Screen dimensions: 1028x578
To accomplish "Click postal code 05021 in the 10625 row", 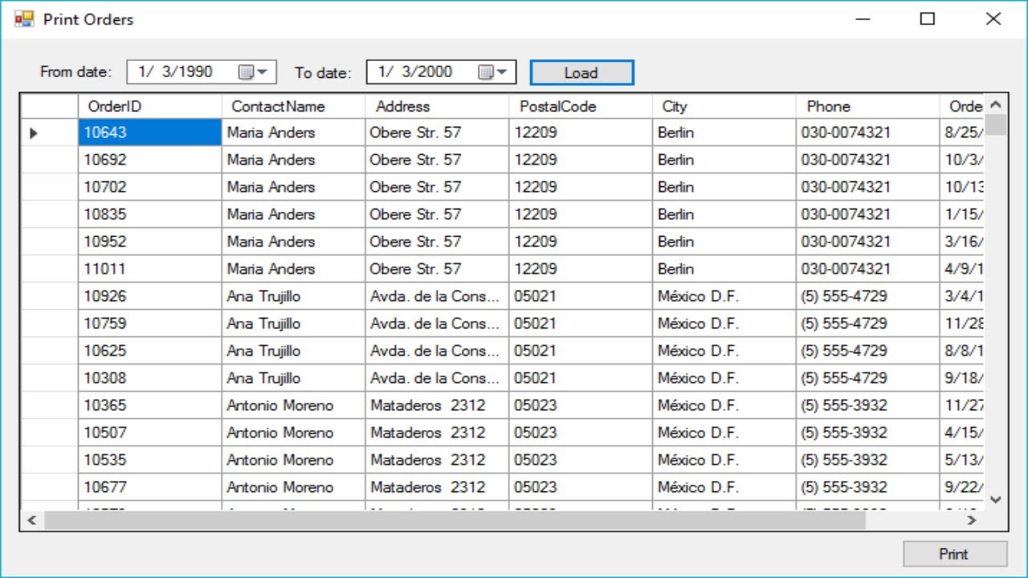I will click(581, 351).
